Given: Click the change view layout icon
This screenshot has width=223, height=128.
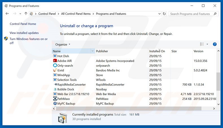Looking at the screenshot, I should pos(202,44).
